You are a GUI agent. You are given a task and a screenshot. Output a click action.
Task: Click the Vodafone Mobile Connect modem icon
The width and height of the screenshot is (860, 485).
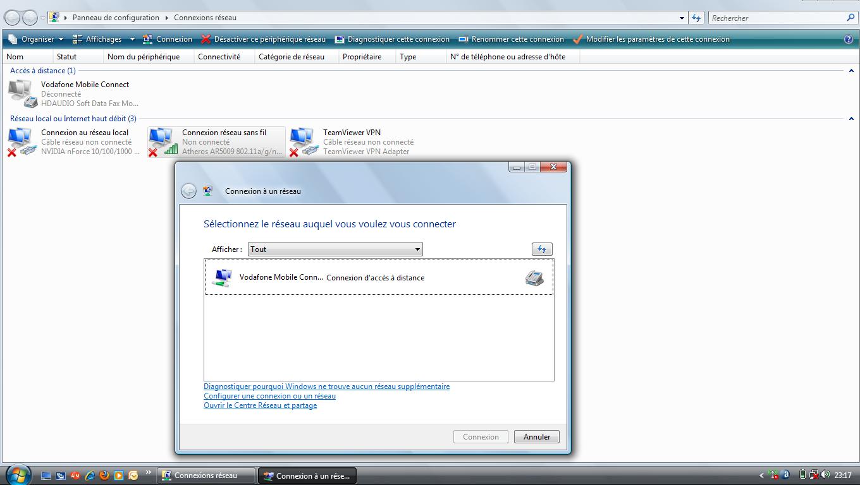(22, 93)
